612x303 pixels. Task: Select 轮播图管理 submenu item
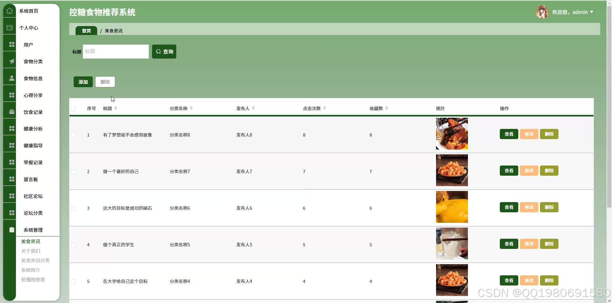click(33, 279)
